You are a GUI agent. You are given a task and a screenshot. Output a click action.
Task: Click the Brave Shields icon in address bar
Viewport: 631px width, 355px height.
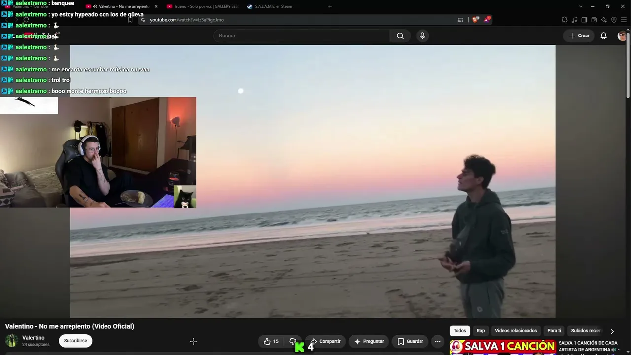tap(475, 20)
